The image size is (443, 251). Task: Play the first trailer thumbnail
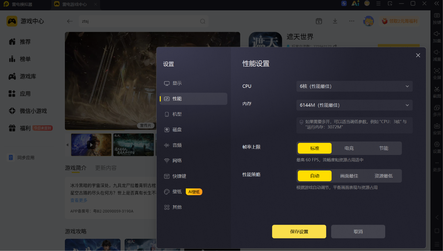coord(91,145)
